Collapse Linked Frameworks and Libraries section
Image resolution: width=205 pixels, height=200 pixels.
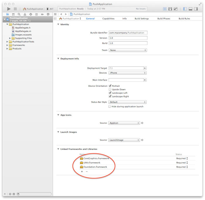58,149
